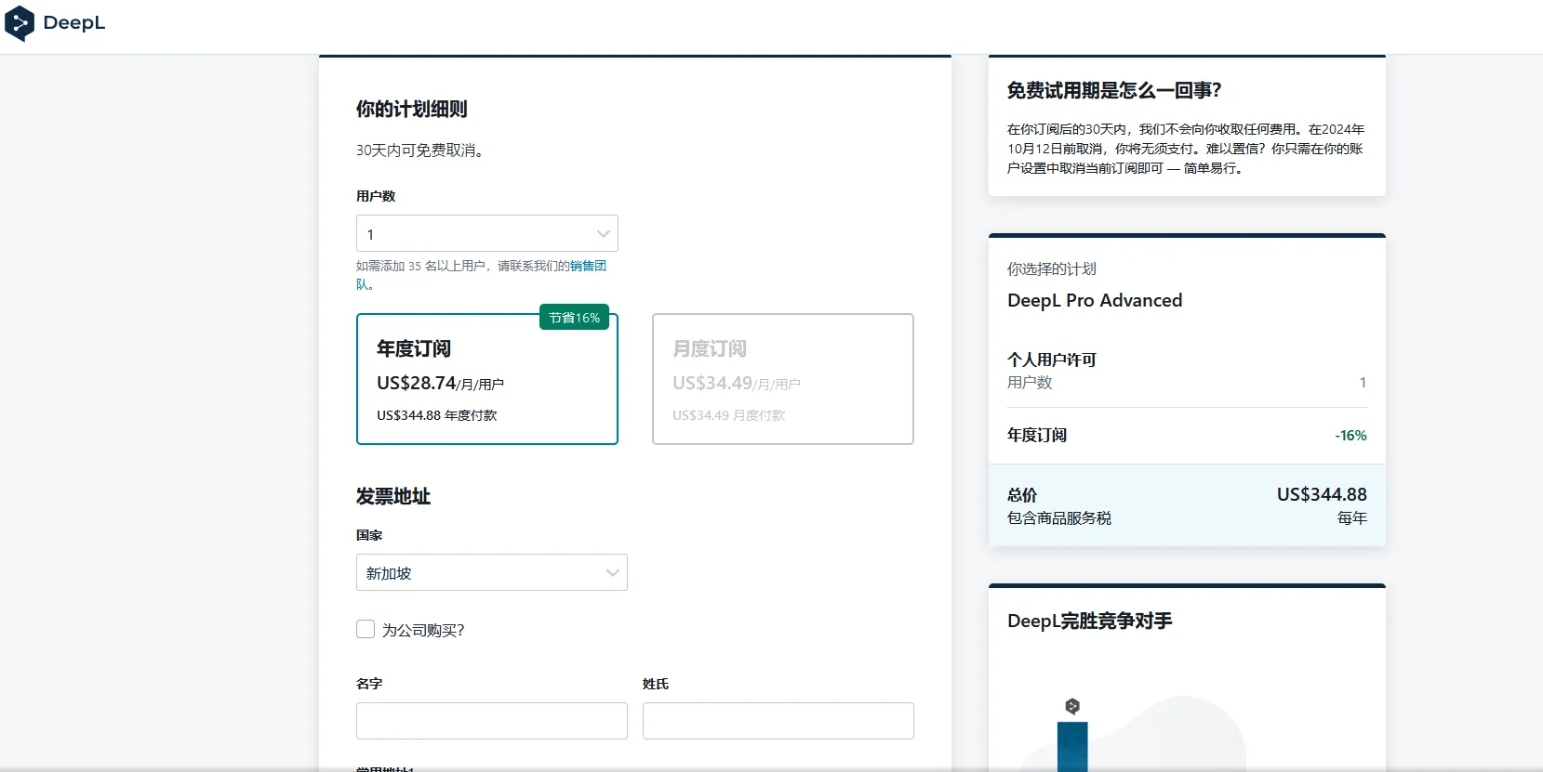Click the 30天内可免费取消 text
The image size is (1543, 772).
click(420, 150)
